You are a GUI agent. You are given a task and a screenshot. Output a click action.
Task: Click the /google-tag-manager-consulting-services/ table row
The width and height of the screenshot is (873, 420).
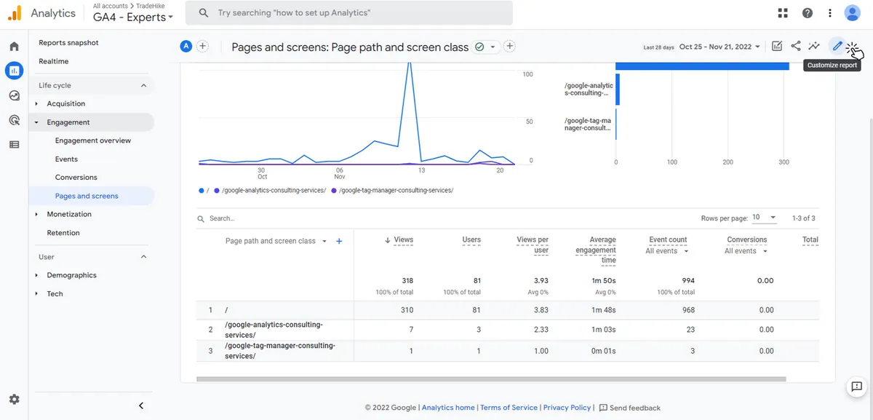point(507,351)
